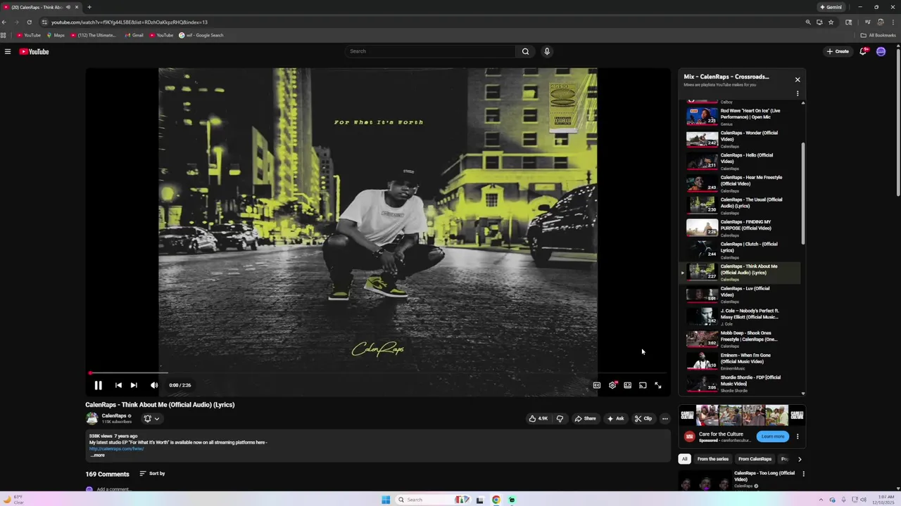This screenshot has width=901, height=506.
Task: Search with your voice microphone
Action: 547,51
